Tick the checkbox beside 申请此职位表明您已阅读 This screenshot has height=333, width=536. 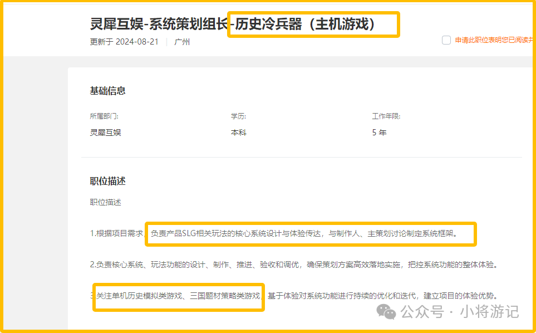tap(446, 40)
